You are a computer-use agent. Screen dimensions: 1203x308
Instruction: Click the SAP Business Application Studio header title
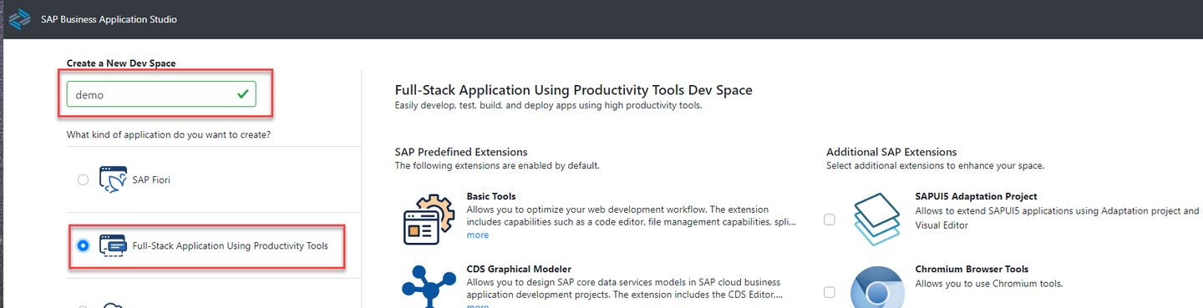[x=109, y=19]
